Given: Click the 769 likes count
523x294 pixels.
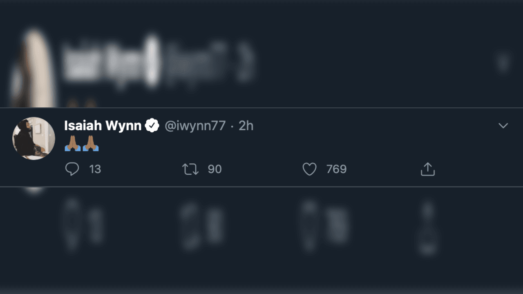Looking at the screenshot, I should pyautogui.click(x=336, y=169).
